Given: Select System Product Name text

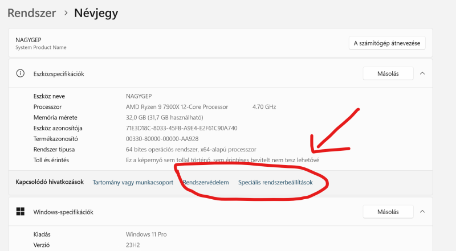Looking at the screenshot, I should [x=41, y=47].
